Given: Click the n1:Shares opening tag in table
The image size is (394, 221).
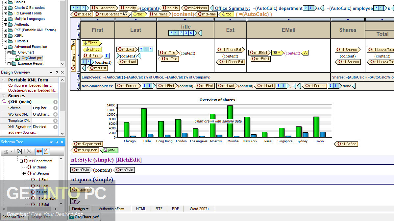Looking at the screenshot, I should (x=348, y=50).
